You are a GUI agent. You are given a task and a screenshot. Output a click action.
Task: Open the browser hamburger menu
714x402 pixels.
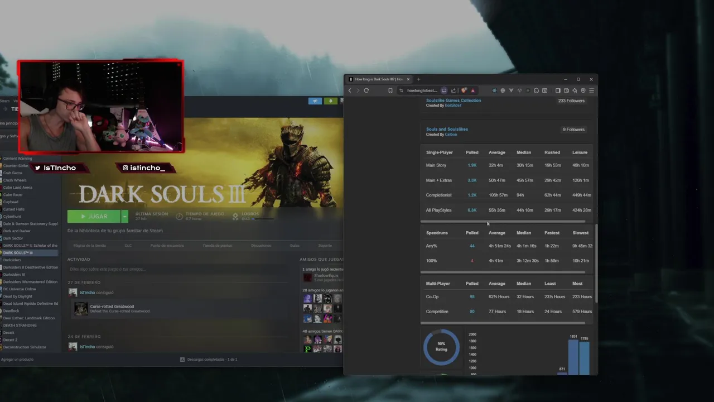pyautogui.click(x=592, y=90)
